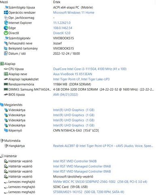Screen dimensions: 161x195
Task: Click the CPU típusa chip icon
Action: click(x=6, y=69)
